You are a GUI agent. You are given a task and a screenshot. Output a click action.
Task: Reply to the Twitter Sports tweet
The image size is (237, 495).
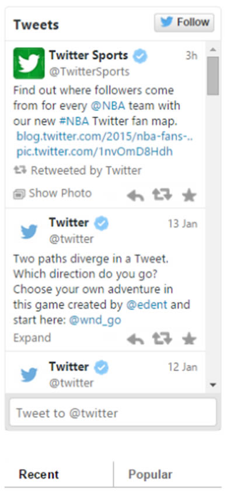pyautogui.click(x=135, y=196)
